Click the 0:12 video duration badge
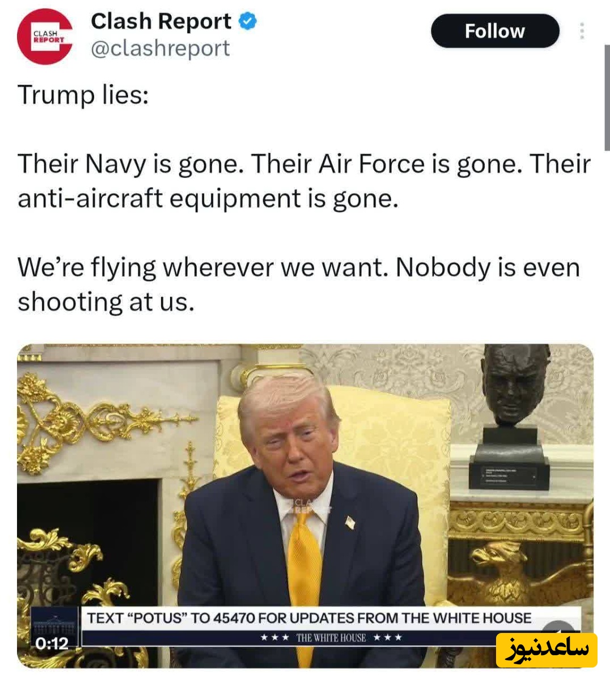This screenshot has height=680, width=610. [x=52, y=643]
